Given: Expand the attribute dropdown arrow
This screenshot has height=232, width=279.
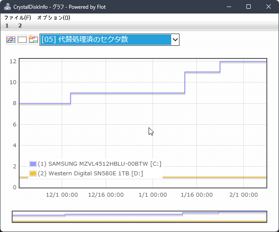Looking at the screenshot, I should (175, 40).
